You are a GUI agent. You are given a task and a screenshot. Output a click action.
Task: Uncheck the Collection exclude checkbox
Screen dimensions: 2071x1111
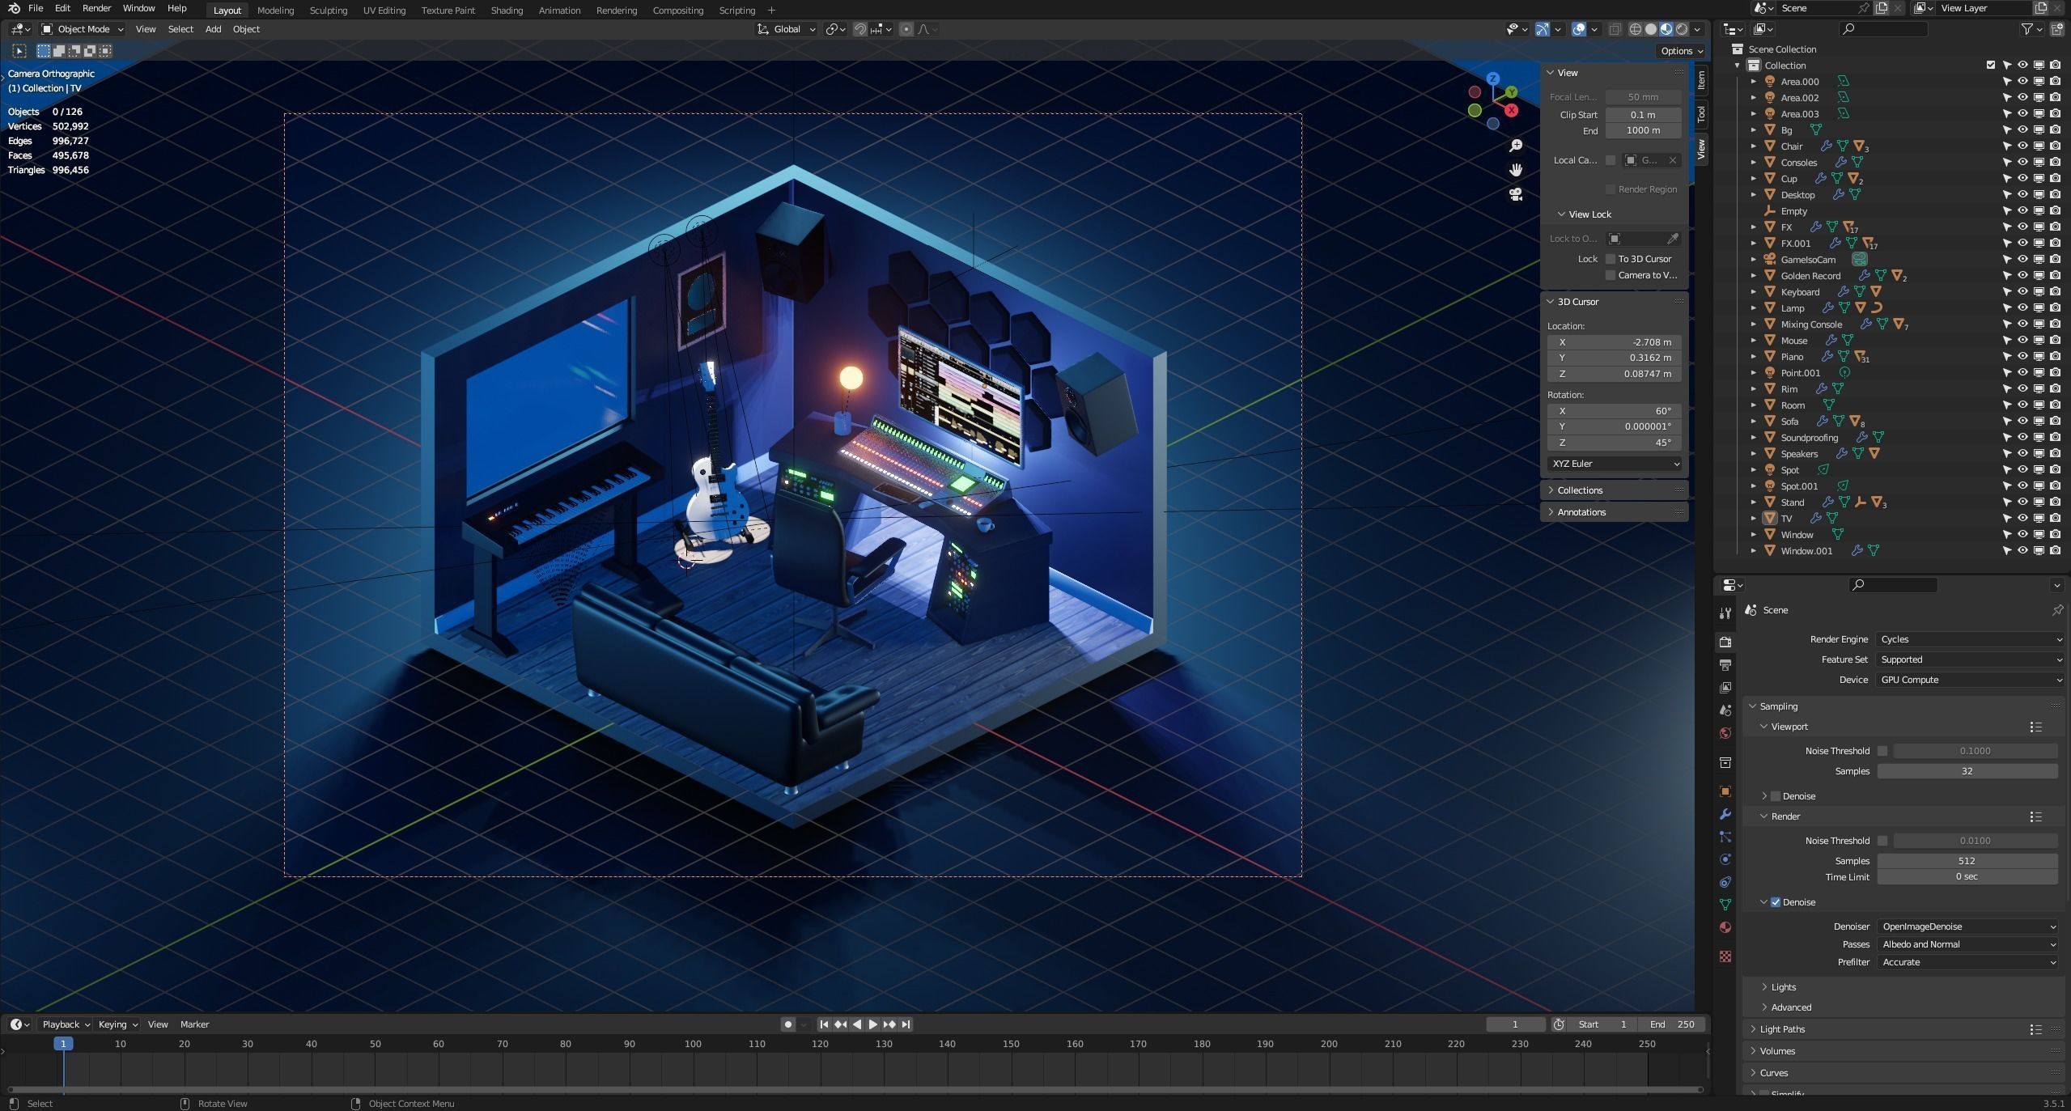coord(1991,66)
